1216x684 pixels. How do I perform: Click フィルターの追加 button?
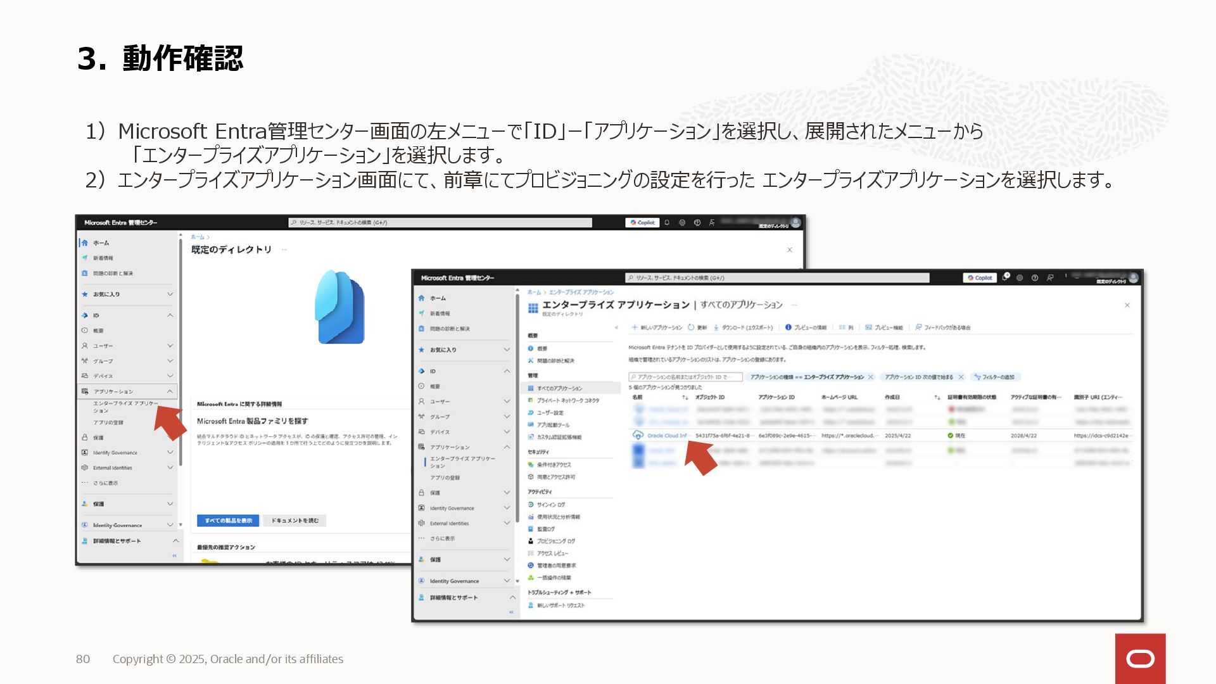994,377
